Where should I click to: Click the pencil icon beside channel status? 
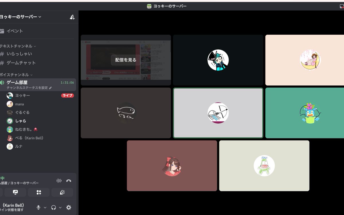50,88
